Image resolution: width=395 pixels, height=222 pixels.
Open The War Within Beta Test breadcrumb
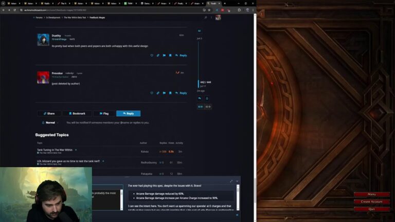[75, 17]
